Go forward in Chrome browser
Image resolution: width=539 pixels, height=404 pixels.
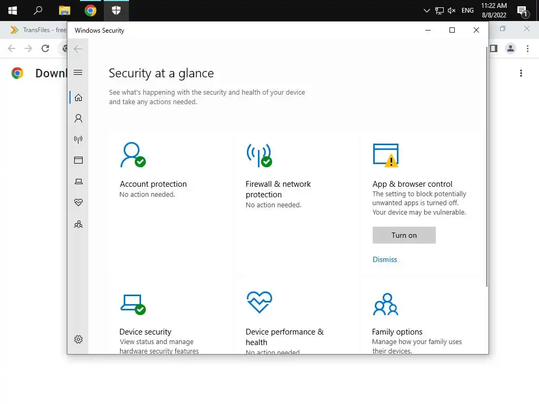point(28,49)
